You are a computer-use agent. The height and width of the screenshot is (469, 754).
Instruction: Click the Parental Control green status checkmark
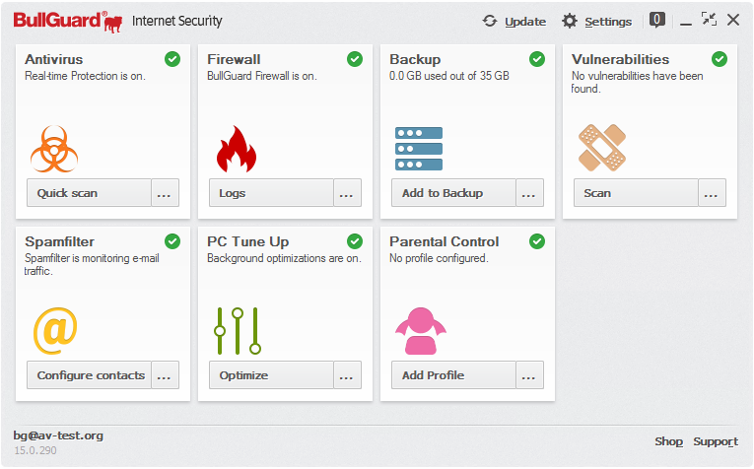pos(537,241)
